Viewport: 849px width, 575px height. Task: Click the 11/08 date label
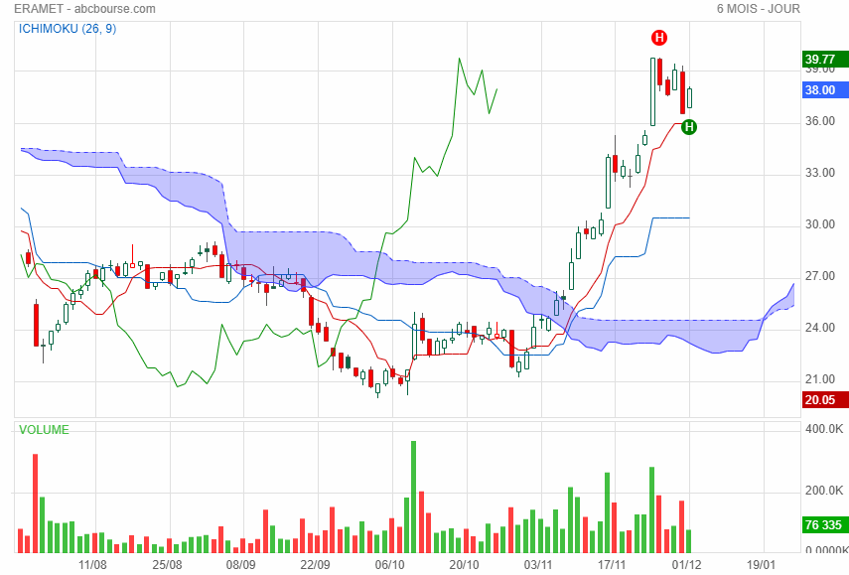(x=92, y=565)
